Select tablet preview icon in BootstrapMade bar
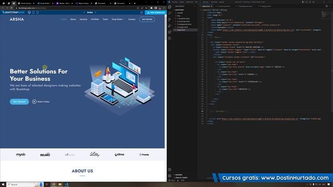Viewport: 333px width, 187px height. (33, 12)
